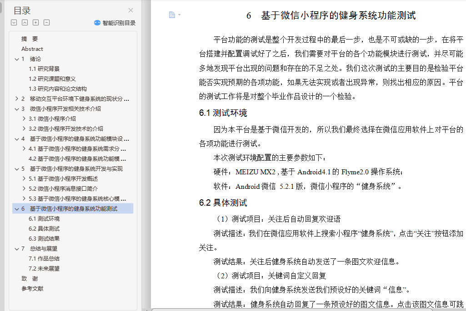The image size is (466, 311).
Task: Click the line starting 软件：Android 微信
Action: pyautogui.click(x=308, y=186)
